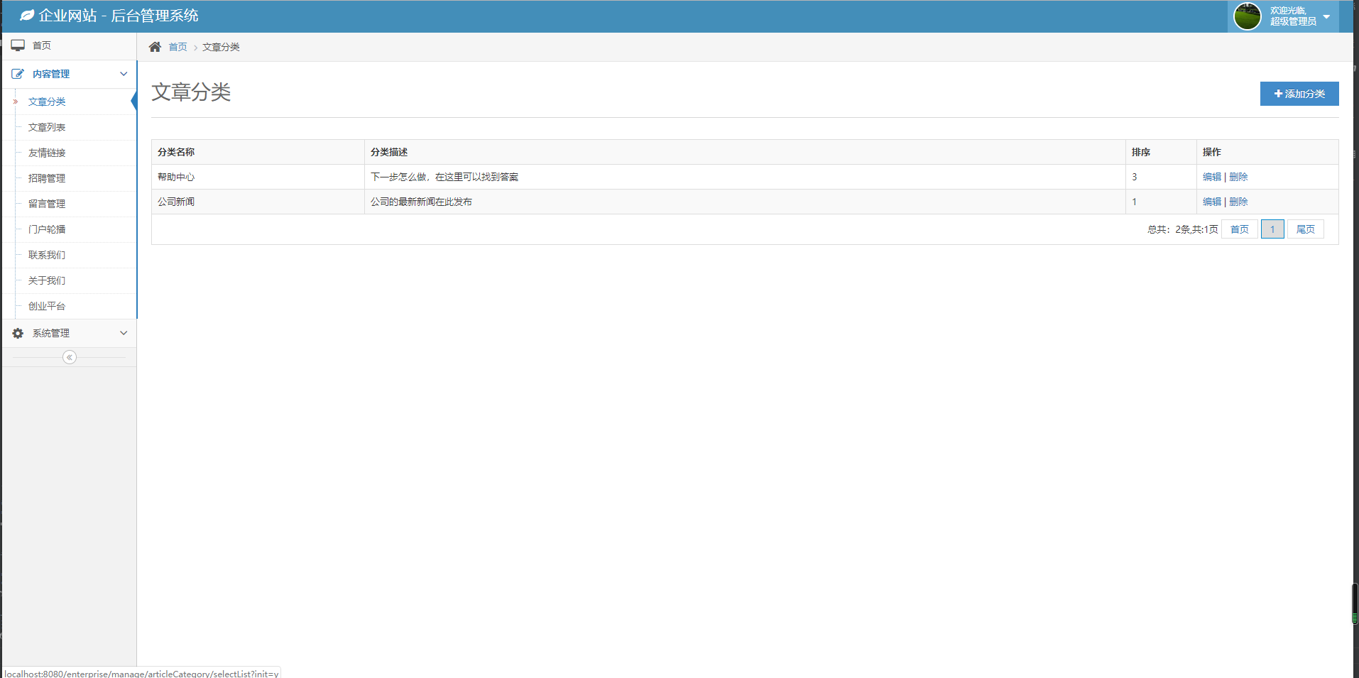The height and width of the screenshot is (678, 1359).
Task: Click the 帮助中心 name cell
Action: 258,177
